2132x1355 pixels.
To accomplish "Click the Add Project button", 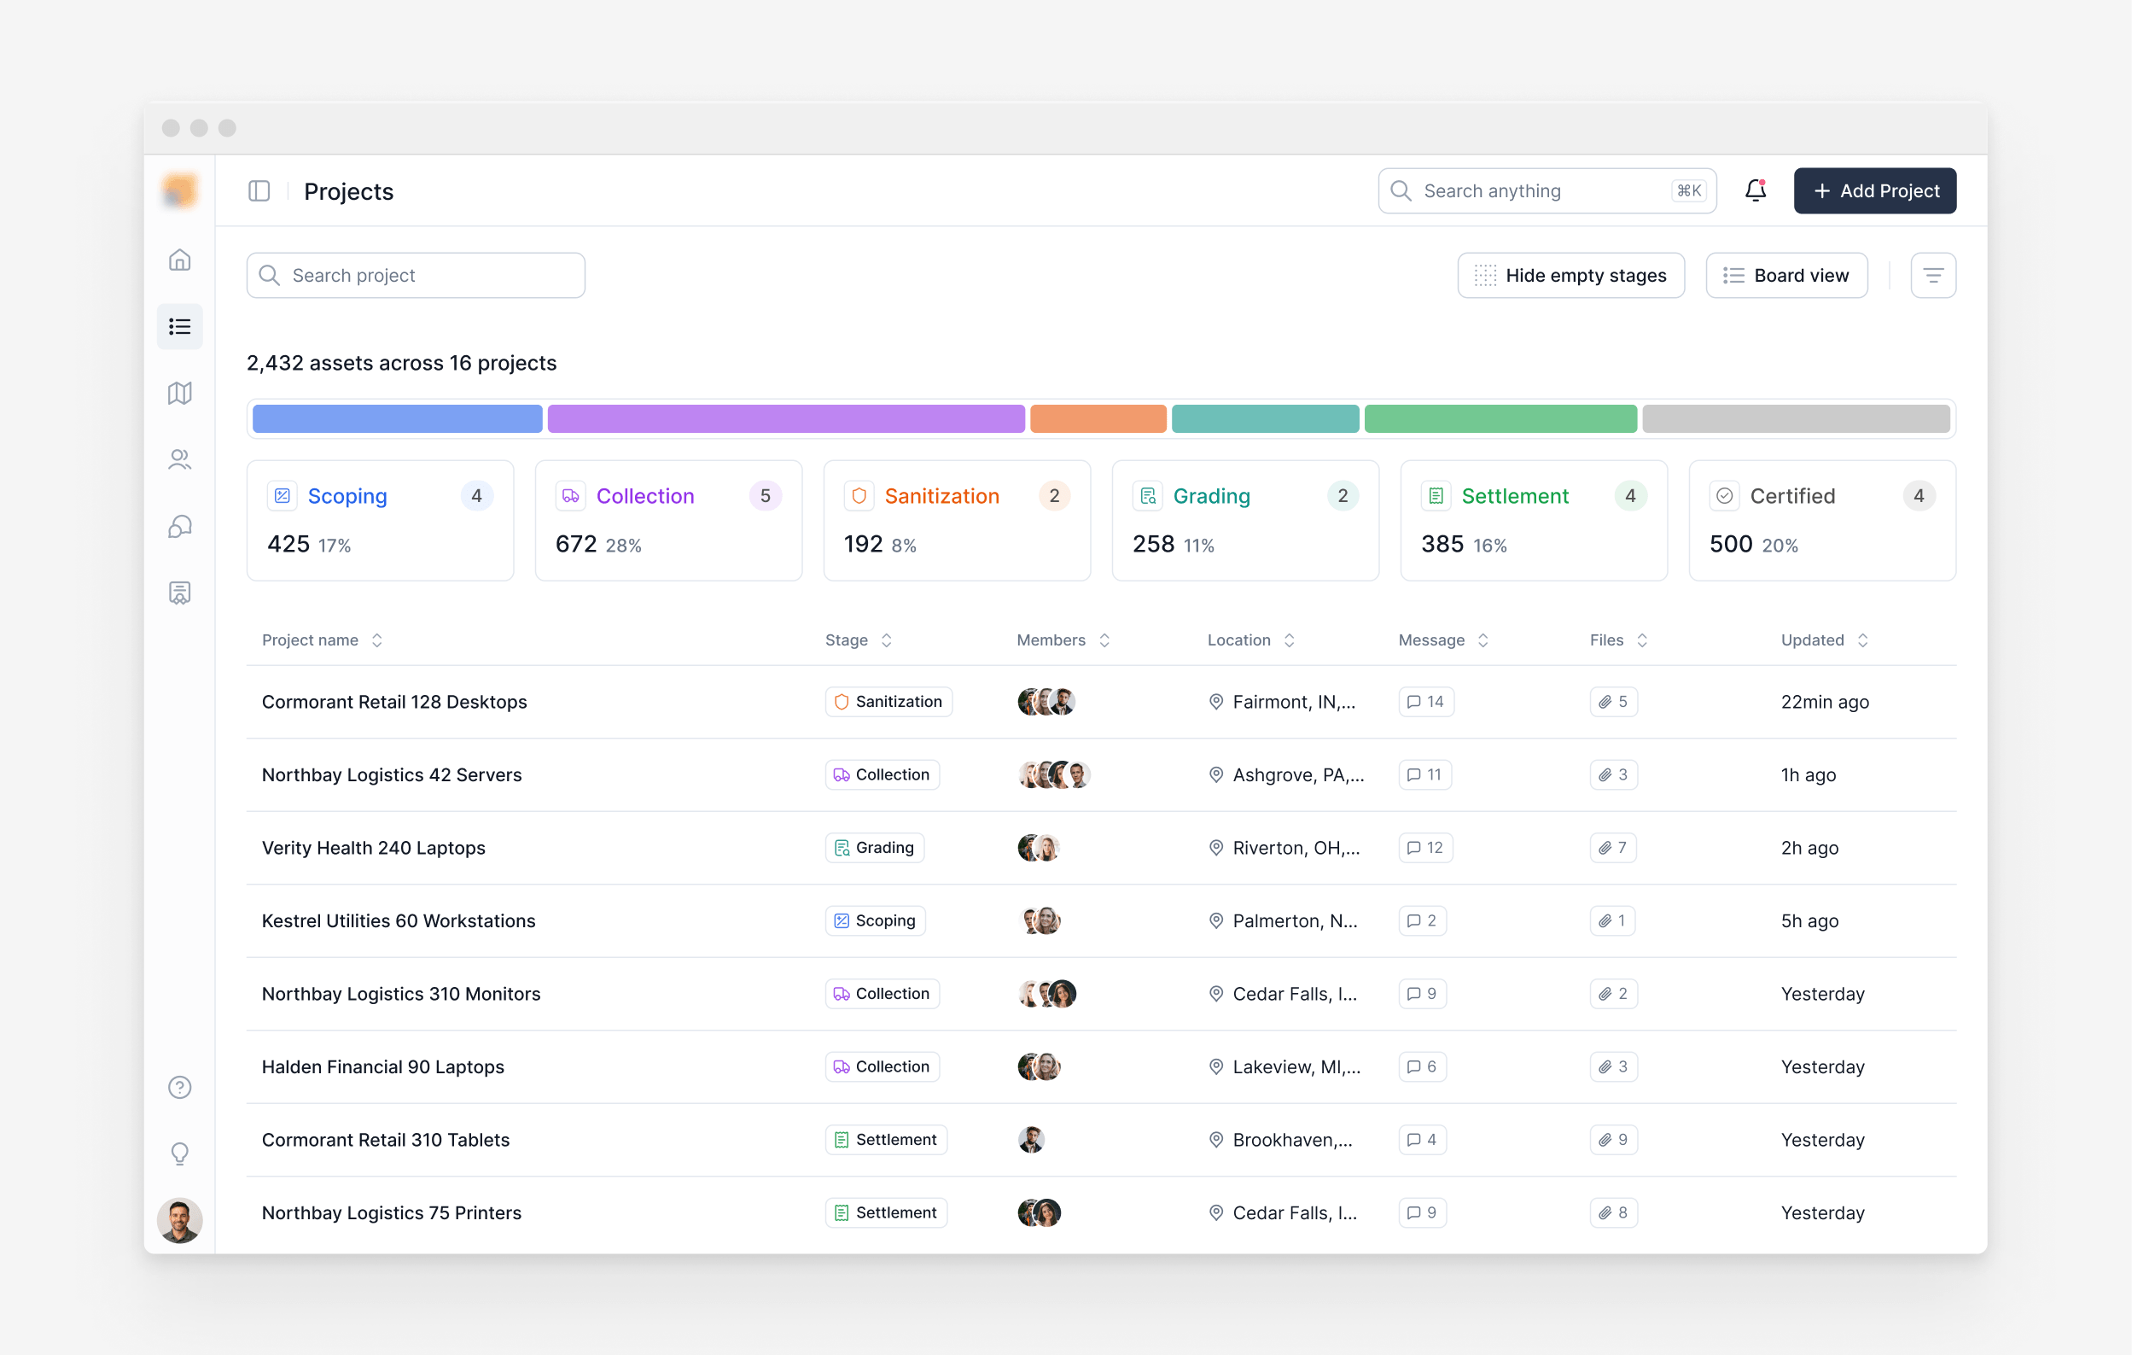I will pyautogui.click(x=1874, y=190).
